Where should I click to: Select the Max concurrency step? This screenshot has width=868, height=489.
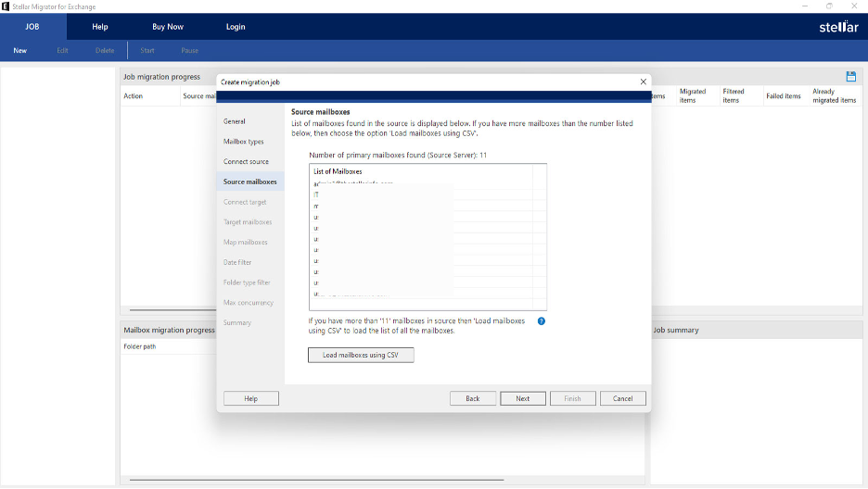click(x=250, y=302)
